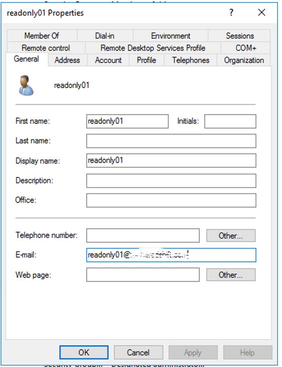Click the "E-mail:" label
This screenshot has width=282, height=367.
26,255
